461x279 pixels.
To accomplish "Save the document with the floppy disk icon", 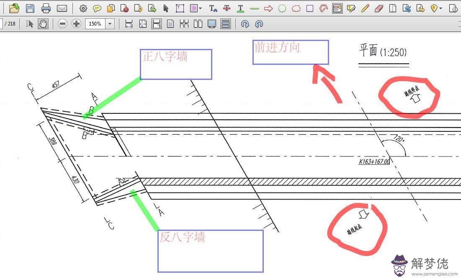I will point(30,8).
